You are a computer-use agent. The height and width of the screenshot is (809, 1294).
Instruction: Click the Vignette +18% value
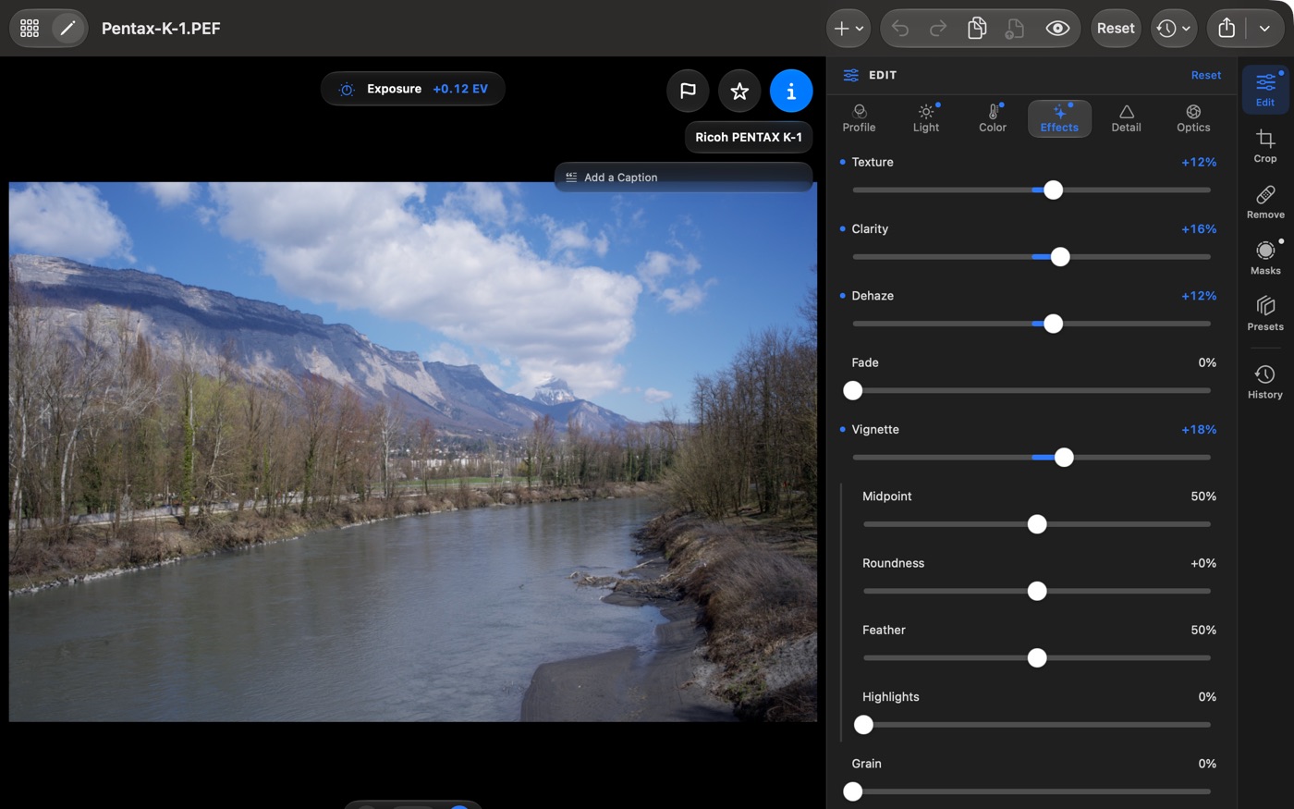point(1199,429)
